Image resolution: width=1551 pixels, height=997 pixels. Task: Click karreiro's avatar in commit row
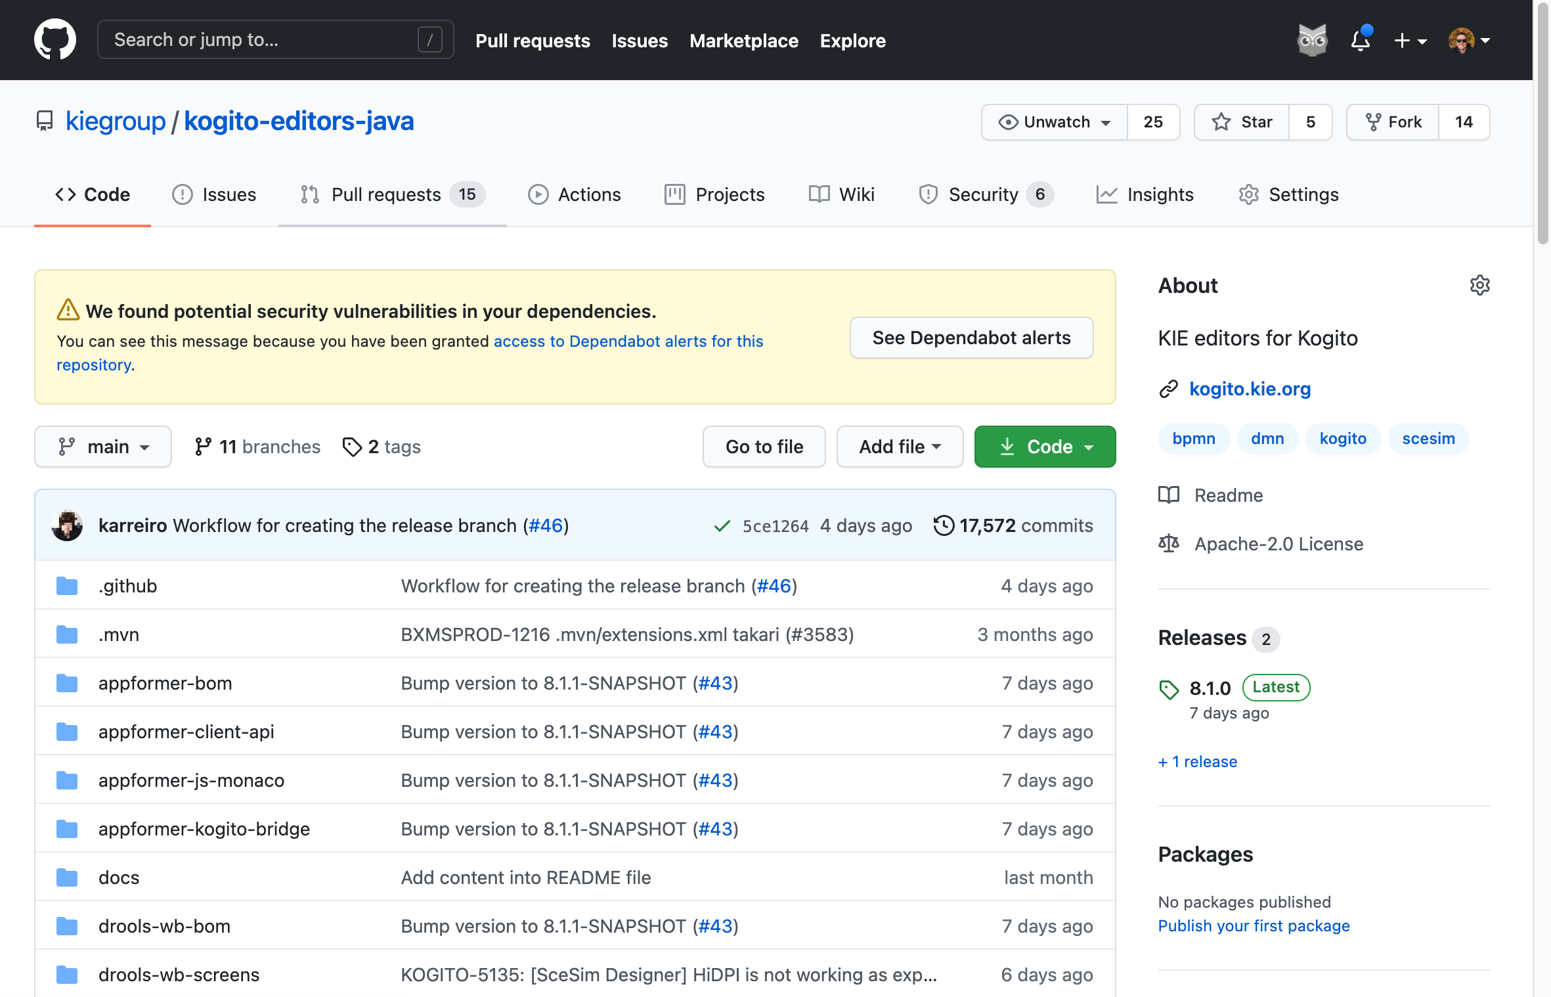tap(67, 525)
